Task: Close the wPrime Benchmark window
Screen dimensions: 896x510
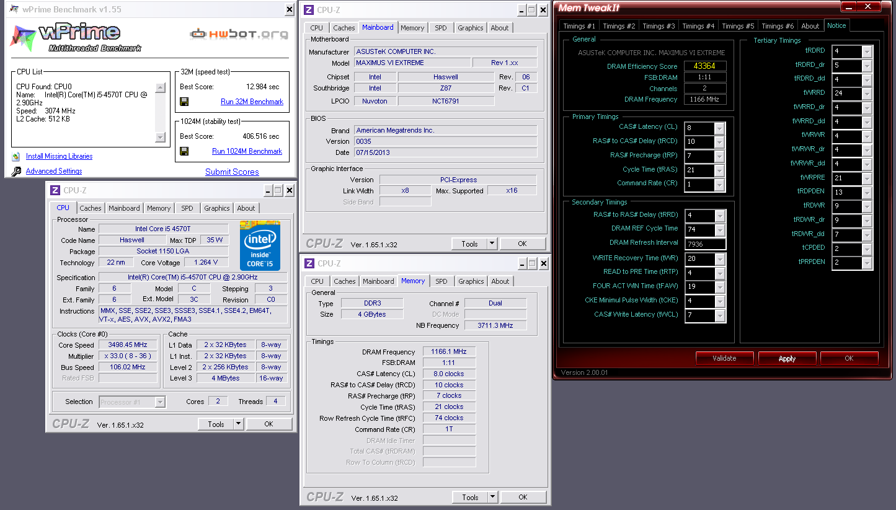Action: pyautogui.click(x=290, y=10)
